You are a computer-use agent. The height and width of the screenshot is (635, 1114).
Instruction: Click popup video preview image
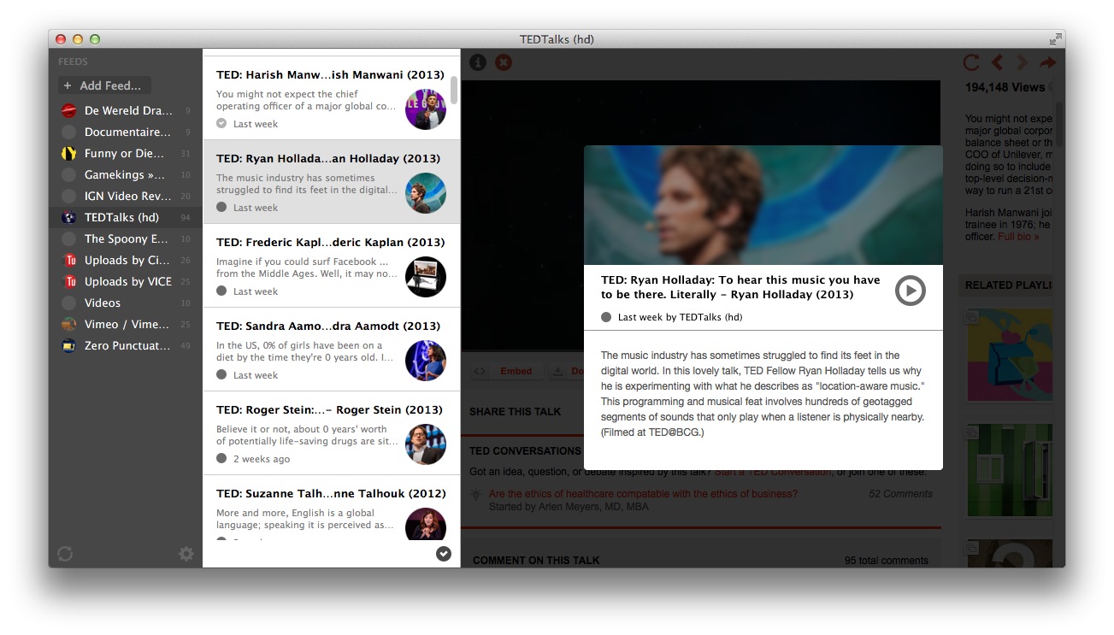763,205
